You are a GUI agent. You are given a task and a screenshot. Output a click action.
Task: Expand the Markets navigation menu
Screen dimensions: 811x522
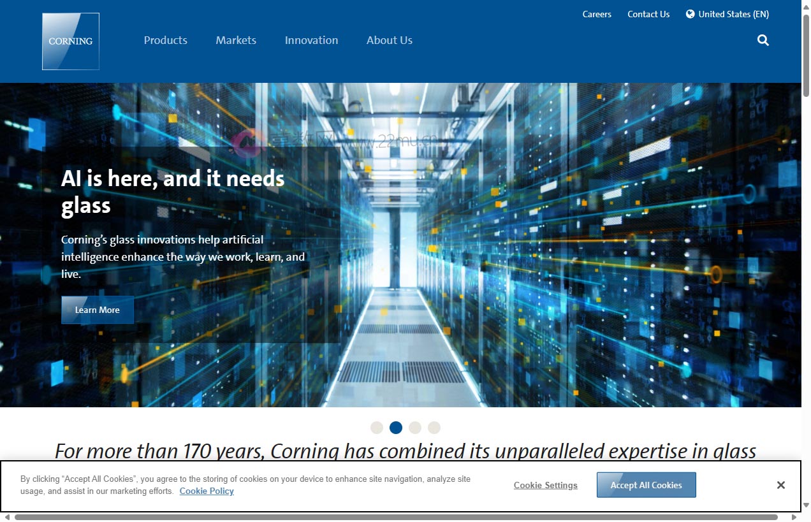[236, 40]
